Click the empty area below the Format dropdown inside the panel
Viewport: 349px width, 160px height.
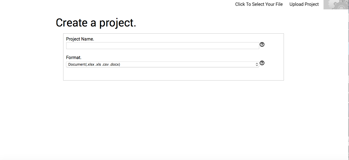[x=173, y=74]
